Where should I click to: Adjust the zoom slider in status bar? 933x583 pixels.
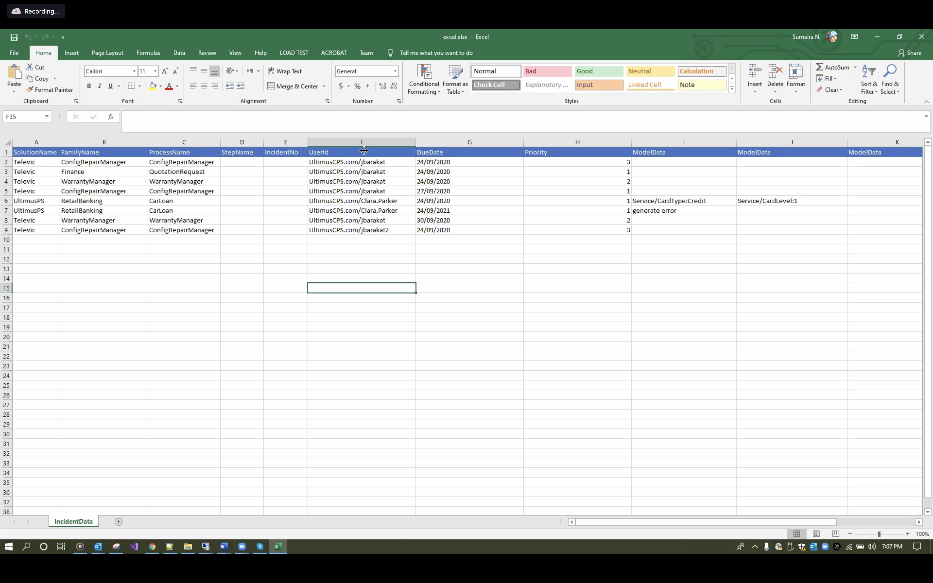(x=879, y=534)
